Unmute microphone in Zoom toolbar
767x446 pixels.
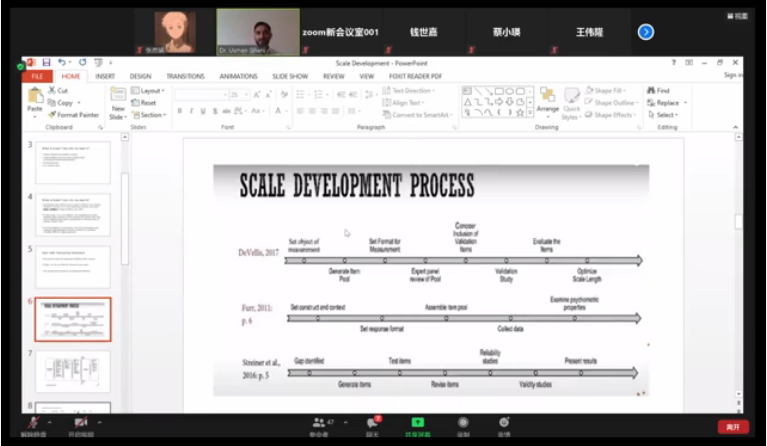[x=34, y=423]
